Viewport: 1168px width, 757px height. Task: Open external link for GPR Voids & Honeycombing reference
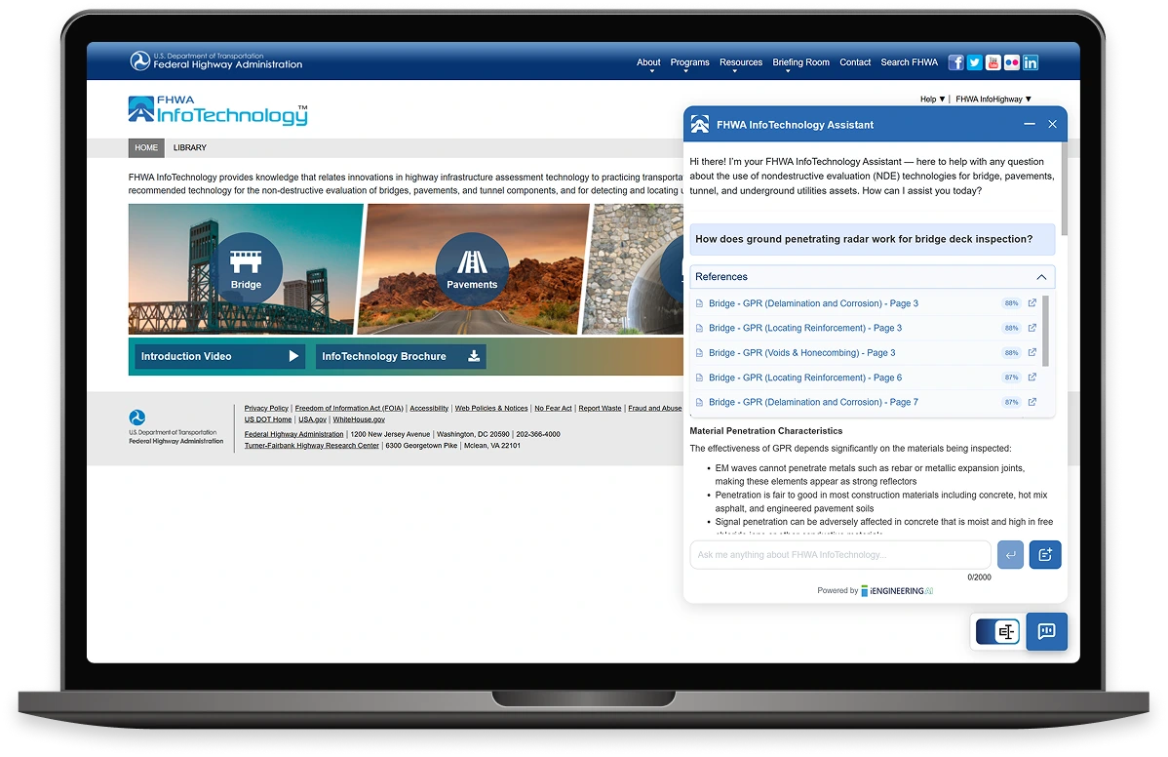click(1032, 352)
